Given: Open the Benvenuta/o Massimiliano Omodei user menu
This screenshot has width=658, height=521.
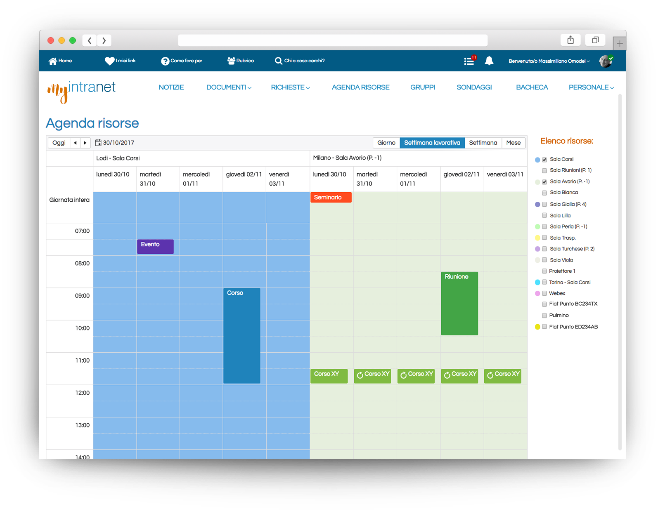Looking at the screenshot, I should 549,61.
